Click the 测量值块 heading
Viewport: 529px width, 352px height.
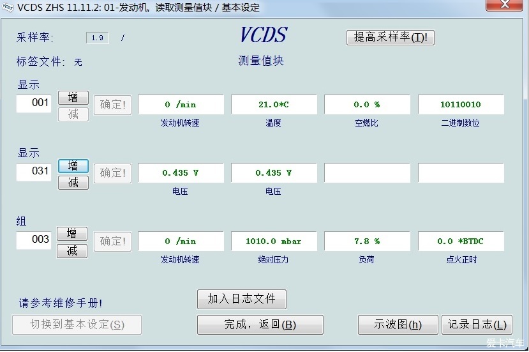[261, 61]
